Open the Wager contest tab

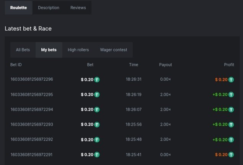pos(114,50)
